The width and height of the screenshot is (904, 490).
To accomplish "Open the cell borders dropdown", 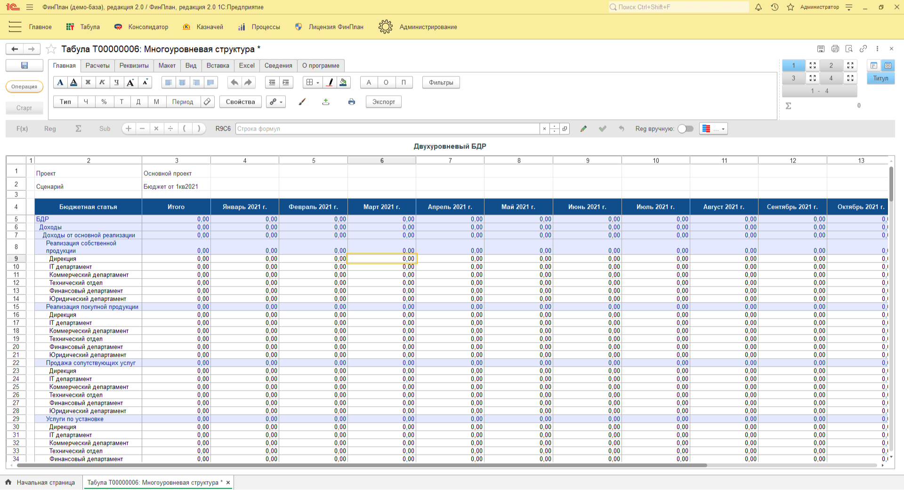I will 313,82.
